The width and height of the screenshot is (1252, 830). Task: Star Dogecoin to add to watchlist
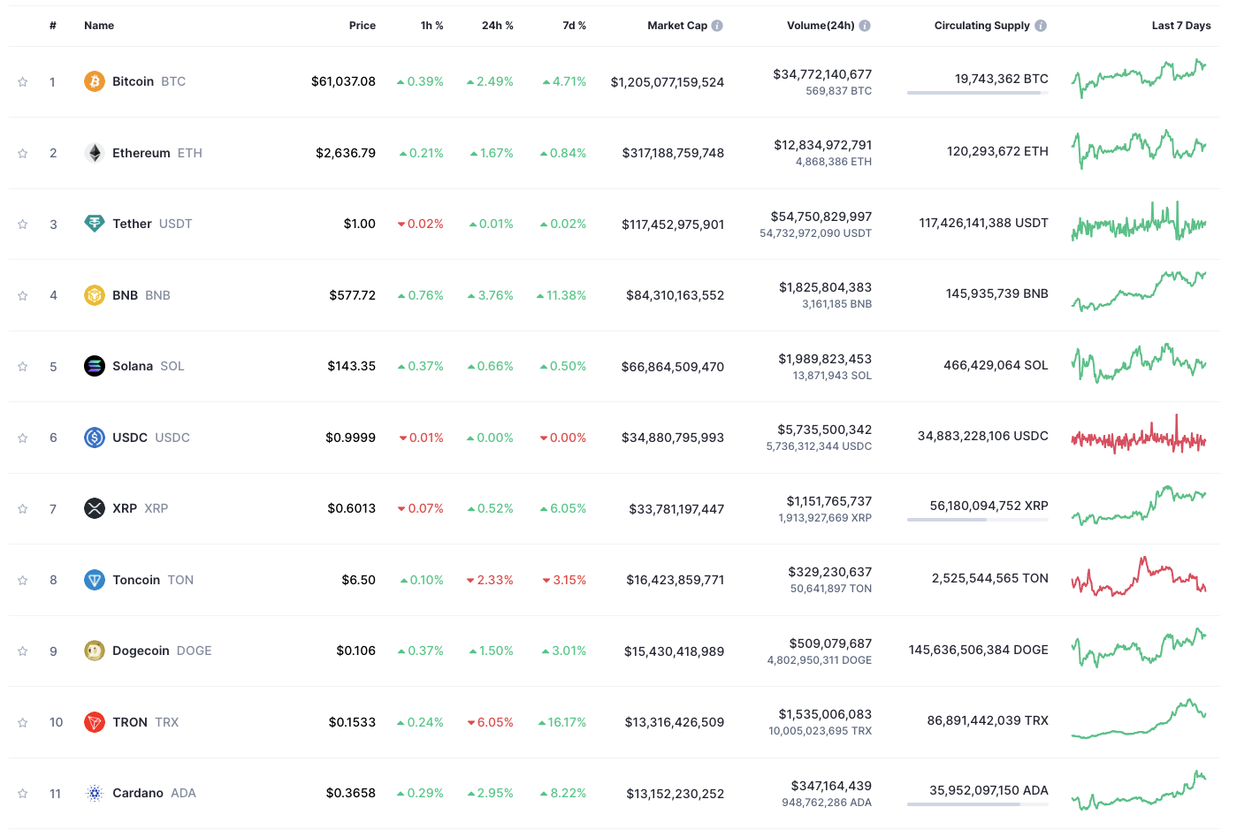(x=23, y=651)
